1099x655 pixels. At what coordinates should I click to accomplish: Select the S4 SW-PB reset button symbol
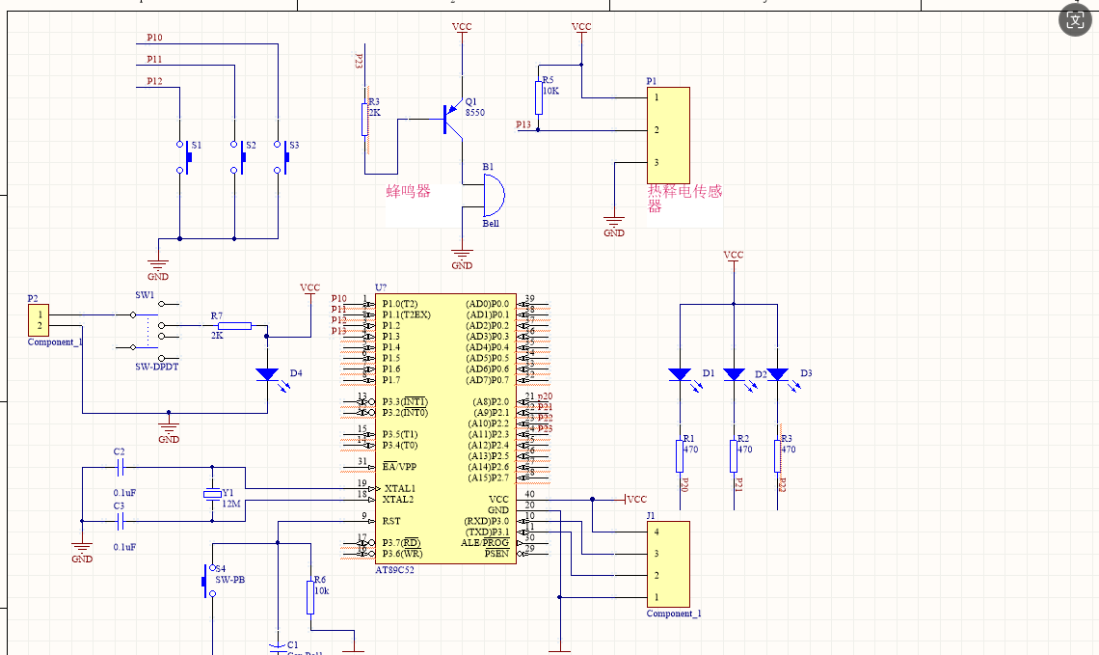point(209,581)
